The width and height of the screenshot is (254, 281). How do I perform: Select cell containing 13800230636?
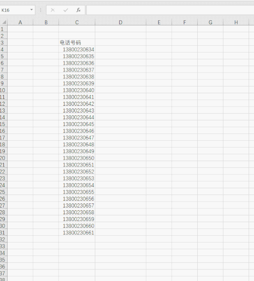coord(77,63)
